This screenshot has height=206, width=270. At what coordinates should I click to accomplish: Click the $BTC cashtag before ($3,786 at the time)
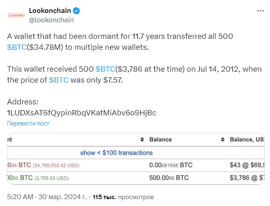pos(106,69)
